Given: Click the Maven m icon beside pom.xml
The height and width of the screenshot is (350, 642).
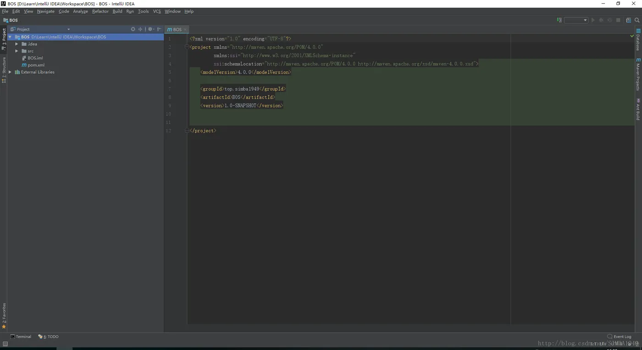Looking at the screenshot, I should (24, 65).
